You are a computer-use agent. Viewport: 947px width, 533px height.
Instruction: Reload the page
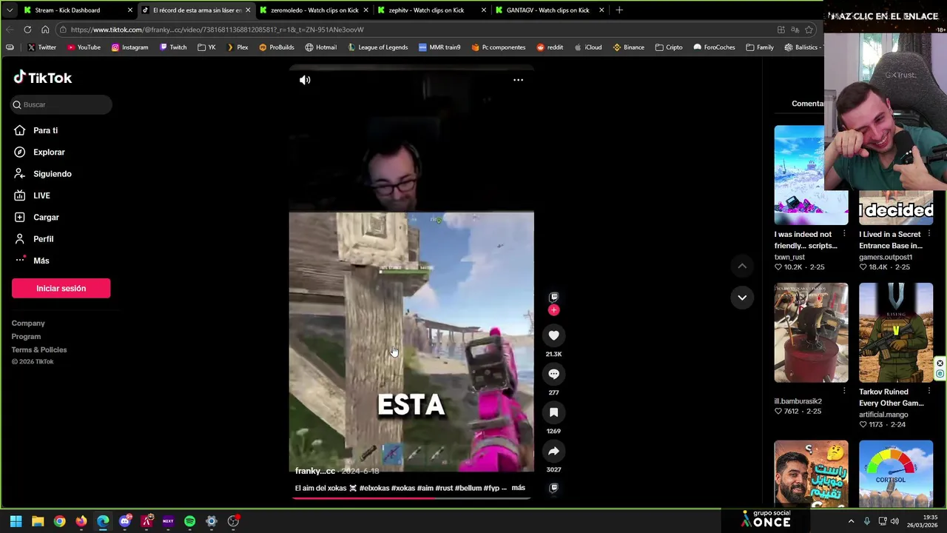pos(27,30)
